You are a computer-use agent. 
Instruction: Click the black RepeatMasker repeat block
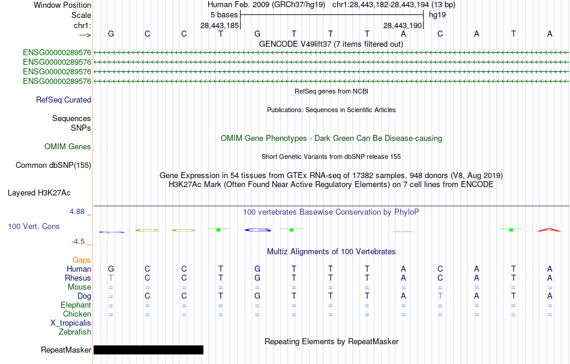click(x=148, y=350)
